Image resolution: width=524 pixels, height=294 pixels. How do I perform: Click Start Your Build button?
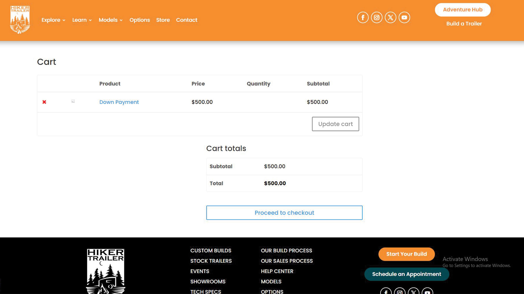point(406,254)
